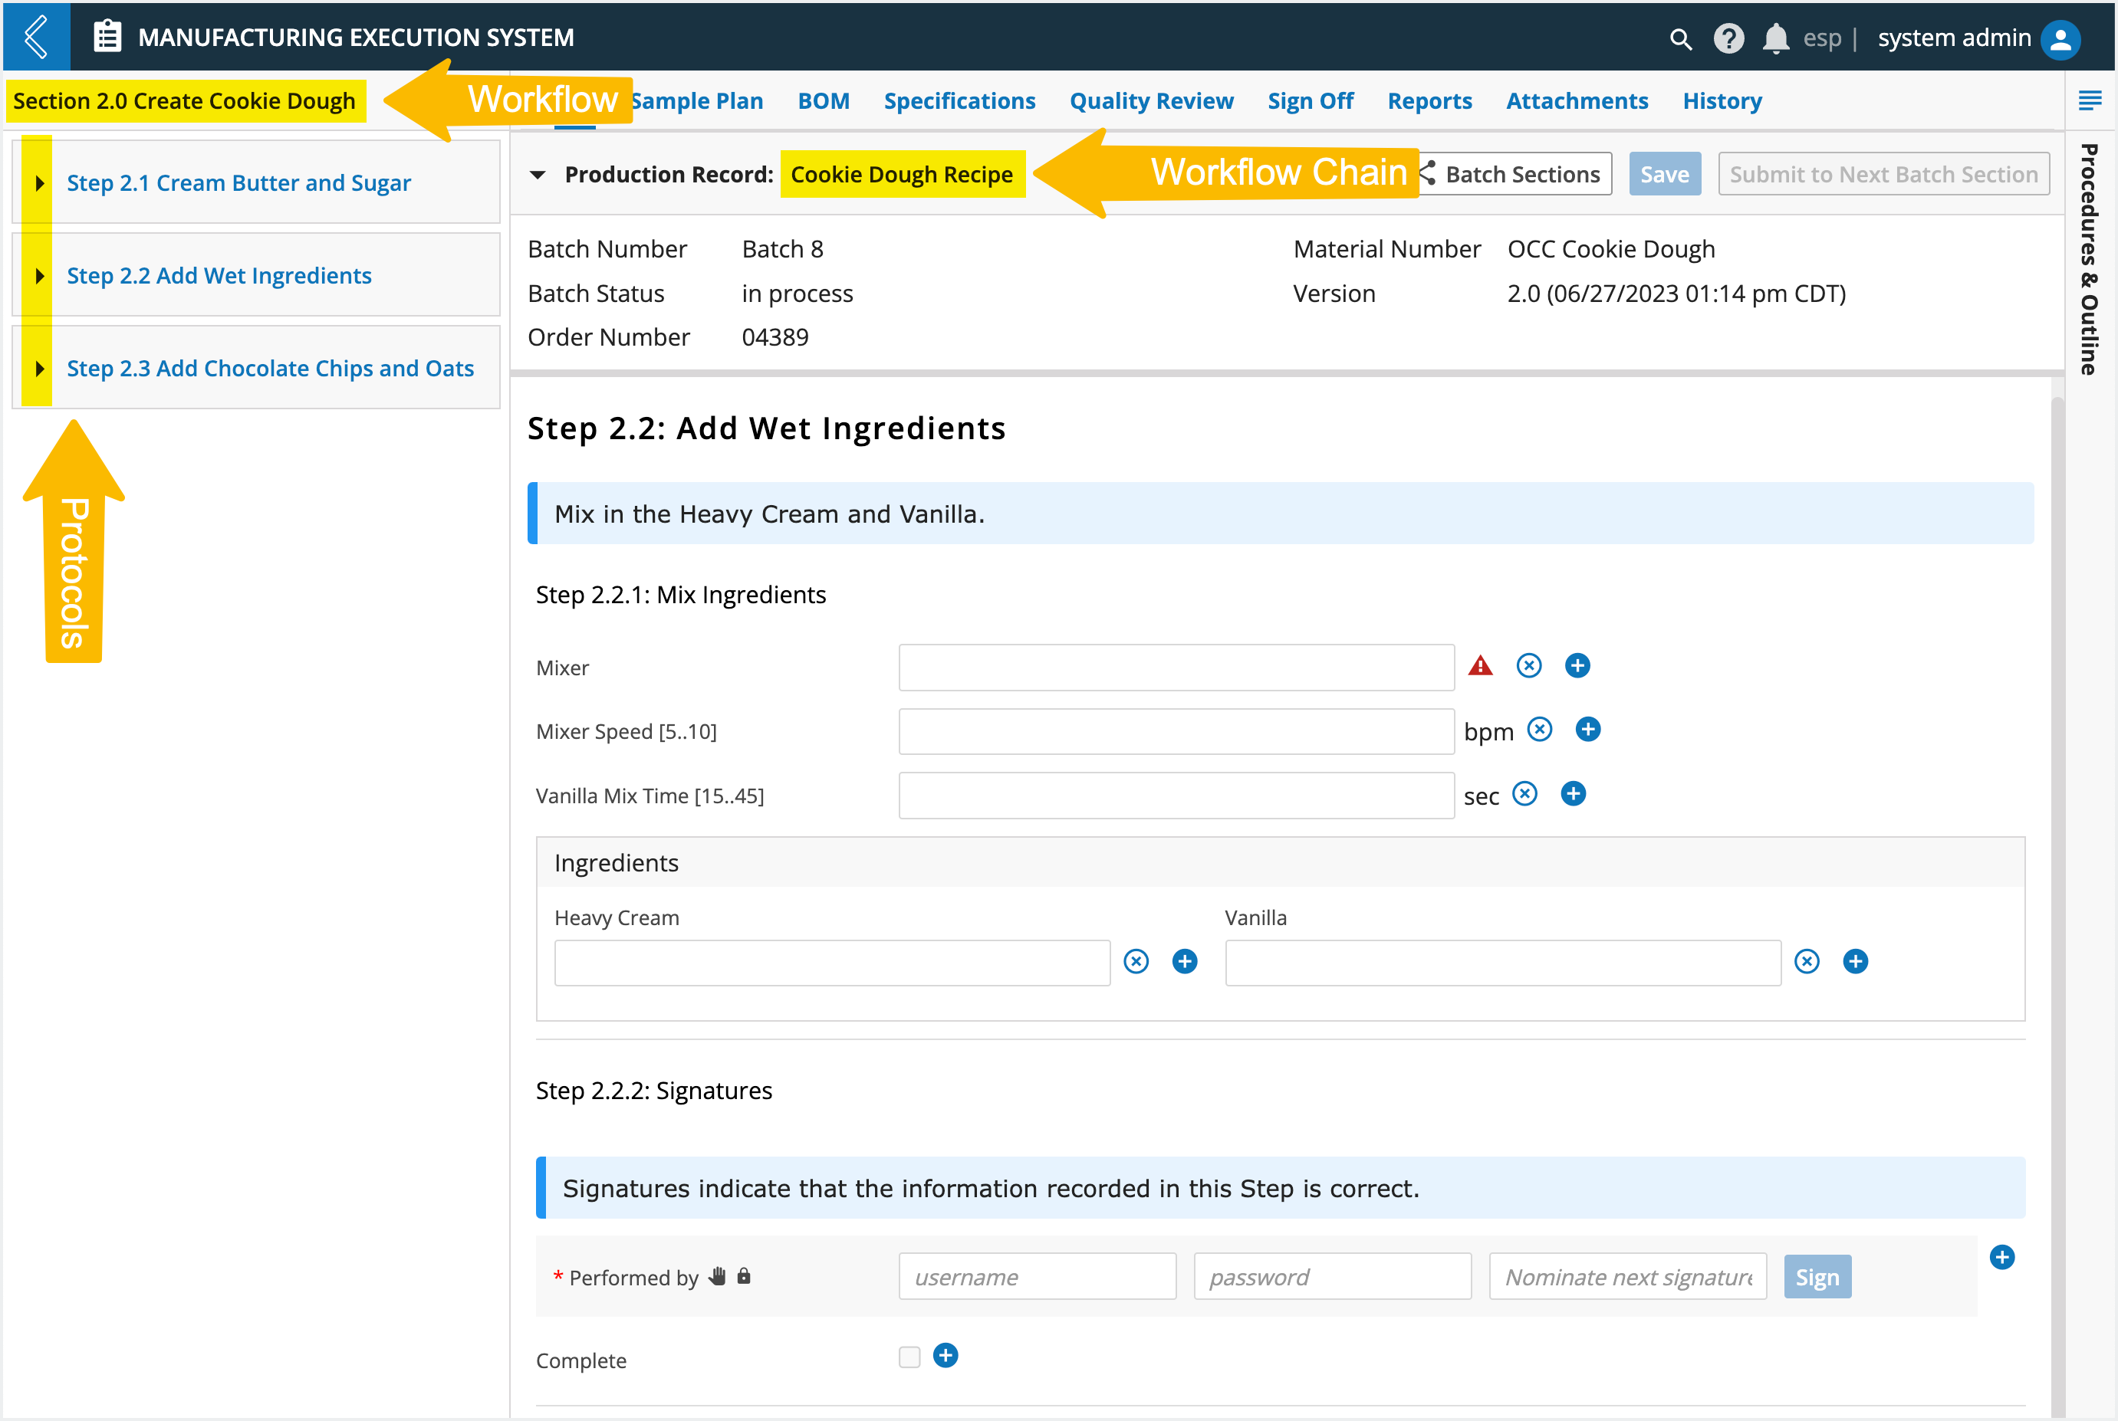Screen dimensions: 2118x1421
Task: Click the plus icon next to Complete checkbox
Action: pos(946,1356)
